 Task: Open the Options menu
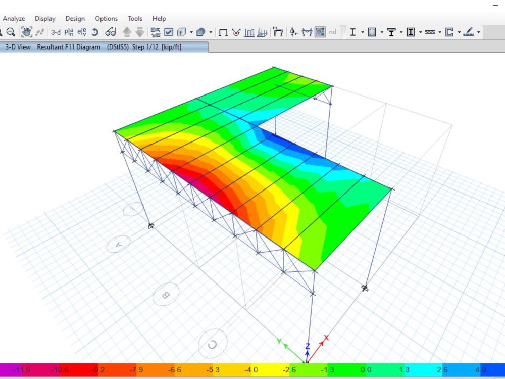coord(106,18)
